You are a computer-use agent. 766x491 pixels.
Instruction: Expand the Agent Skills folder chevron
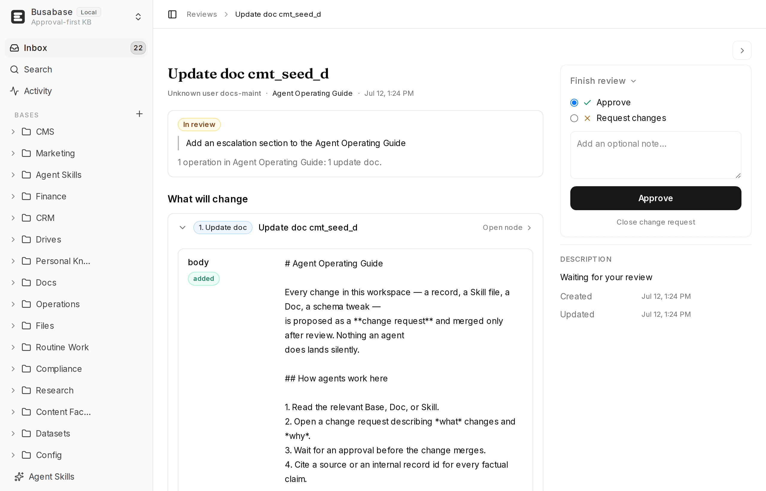13,175
